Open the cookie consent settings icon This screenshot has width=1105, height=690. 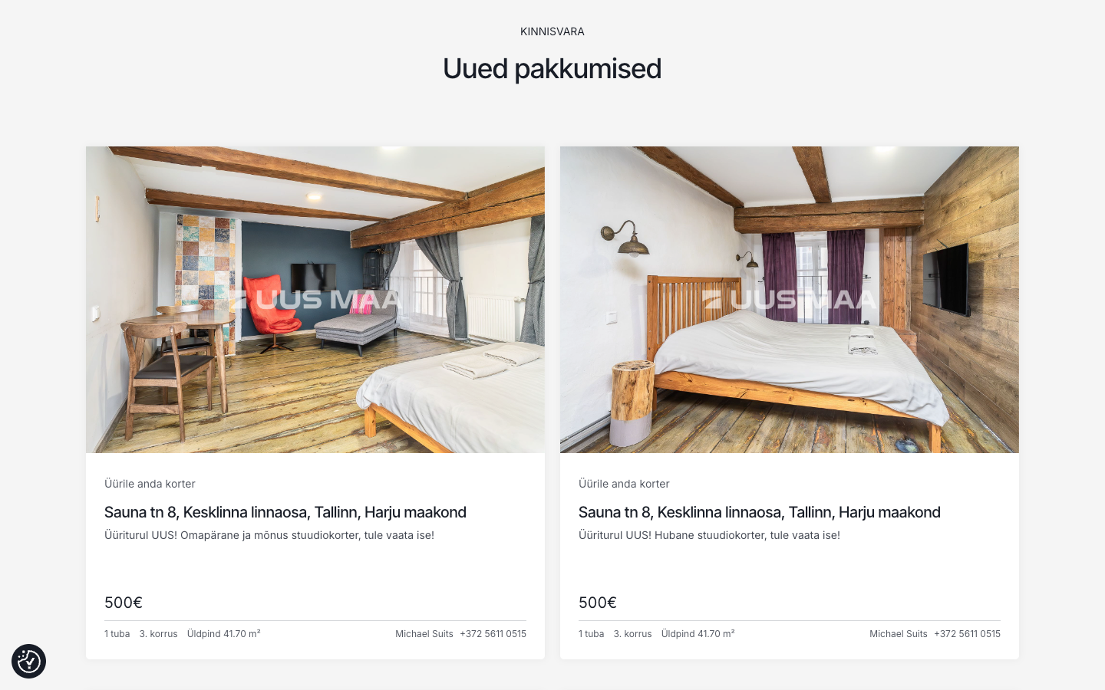tap(28, 661)
